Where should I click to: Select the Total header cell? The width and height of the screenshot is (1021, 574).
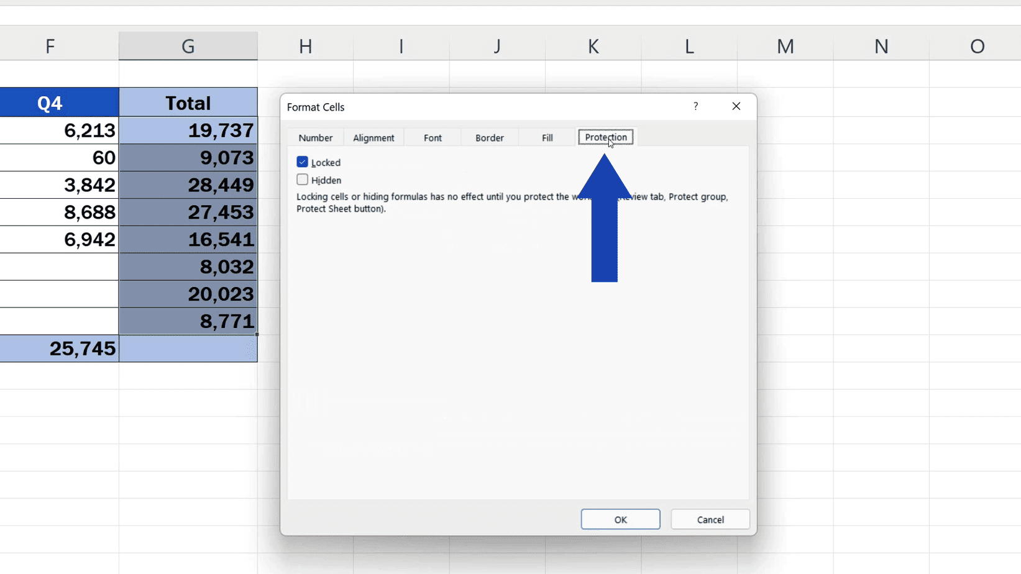pyautogui.click(x=188, y=102)
